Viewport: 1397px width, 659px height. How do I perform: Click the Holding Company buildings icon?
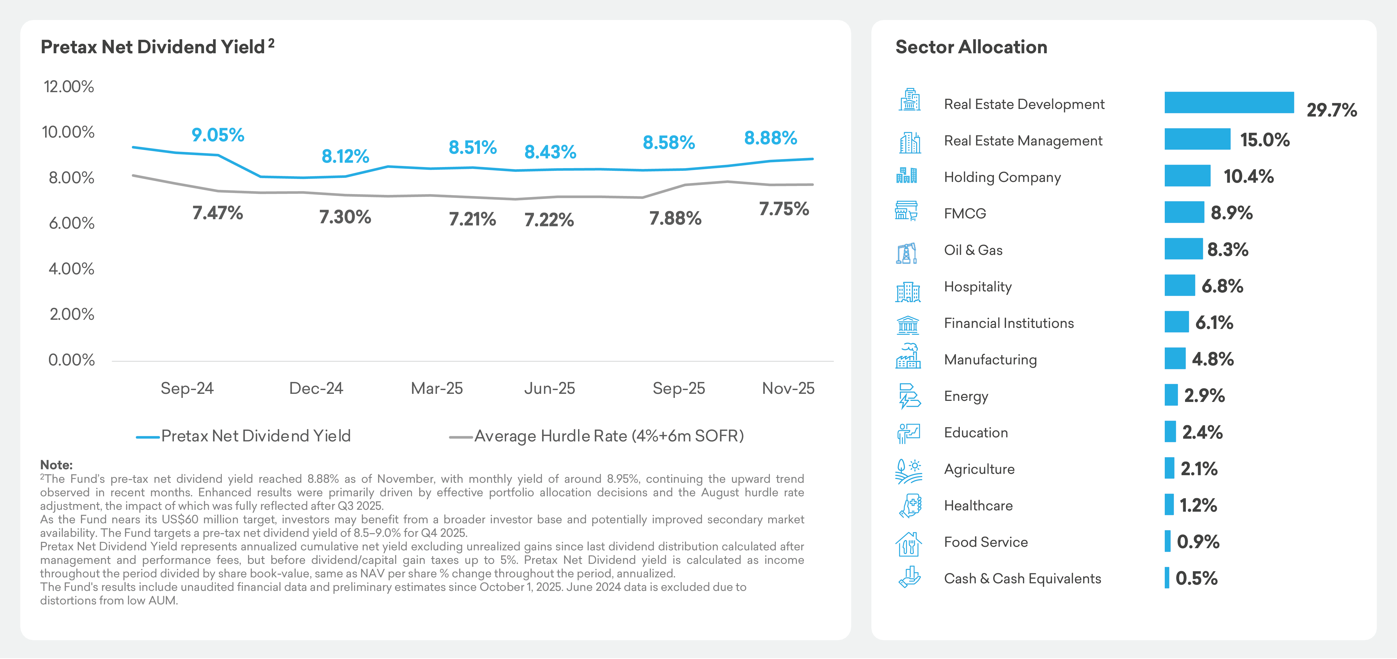(x=907, y=175)
